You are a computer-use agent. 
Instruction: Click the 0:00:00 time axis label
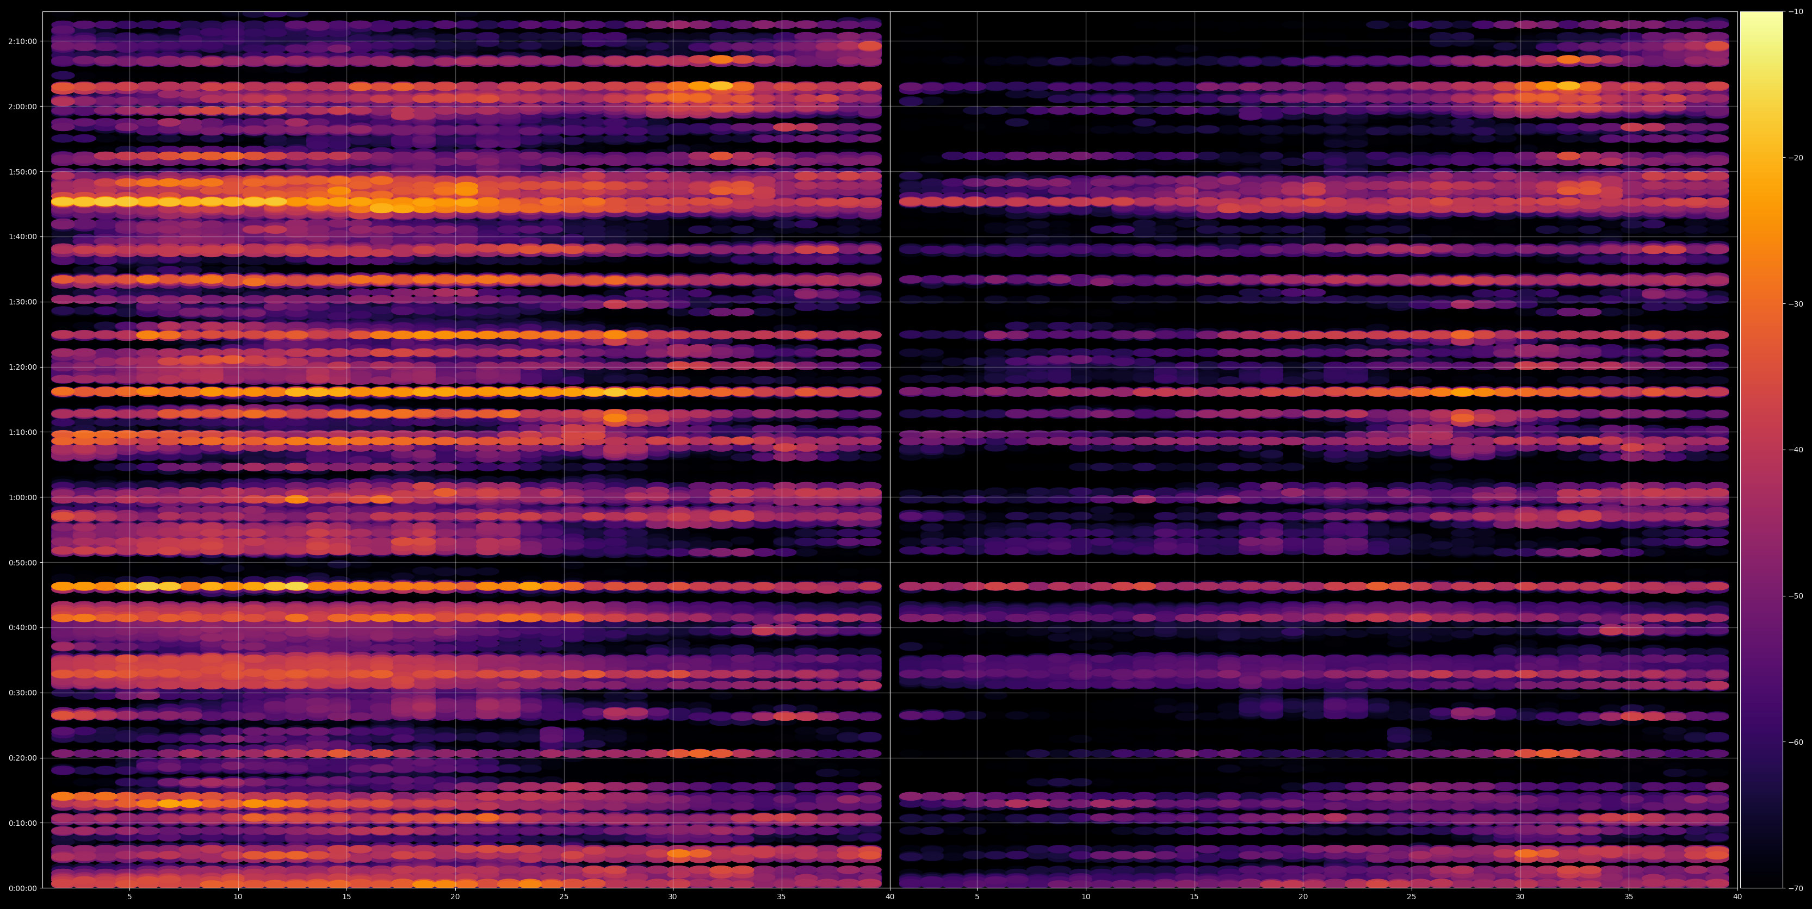coord(22,888)
